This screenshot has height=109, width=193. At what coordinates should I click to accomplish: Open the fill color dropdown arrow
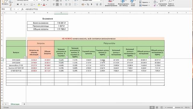tap(41, 5)
